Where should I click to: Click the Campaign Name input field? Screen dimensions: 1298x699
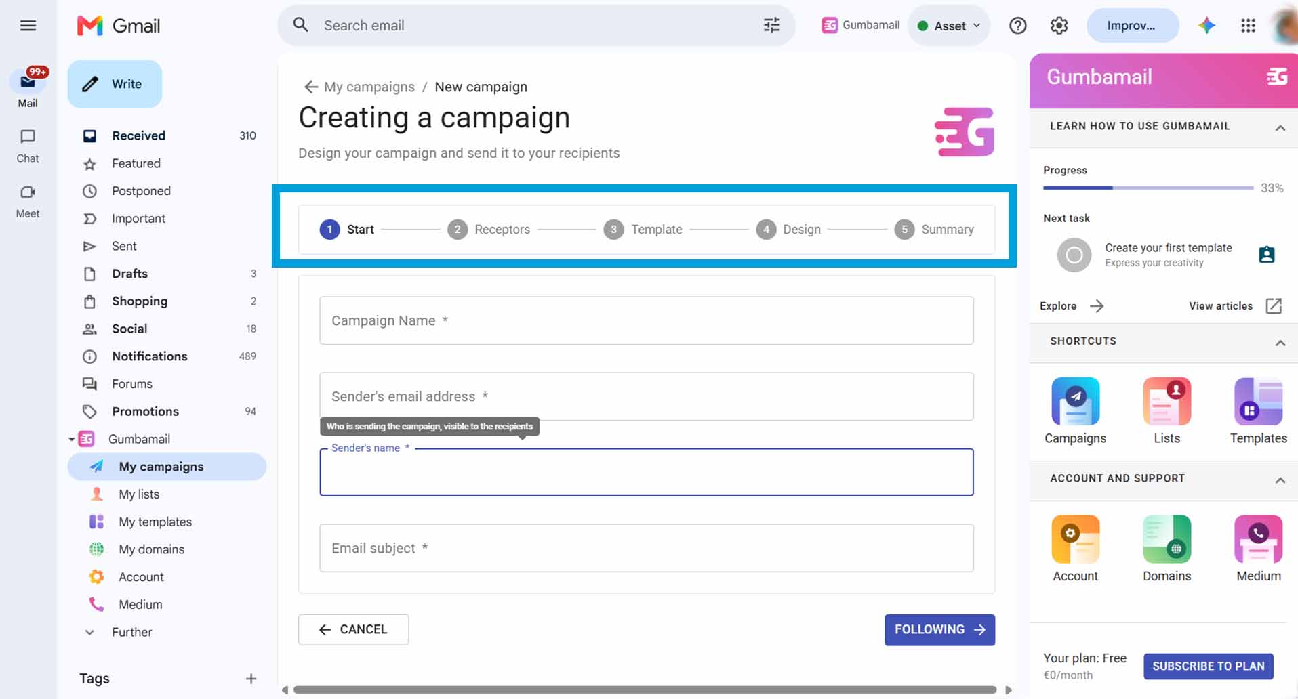coord(647,320)
